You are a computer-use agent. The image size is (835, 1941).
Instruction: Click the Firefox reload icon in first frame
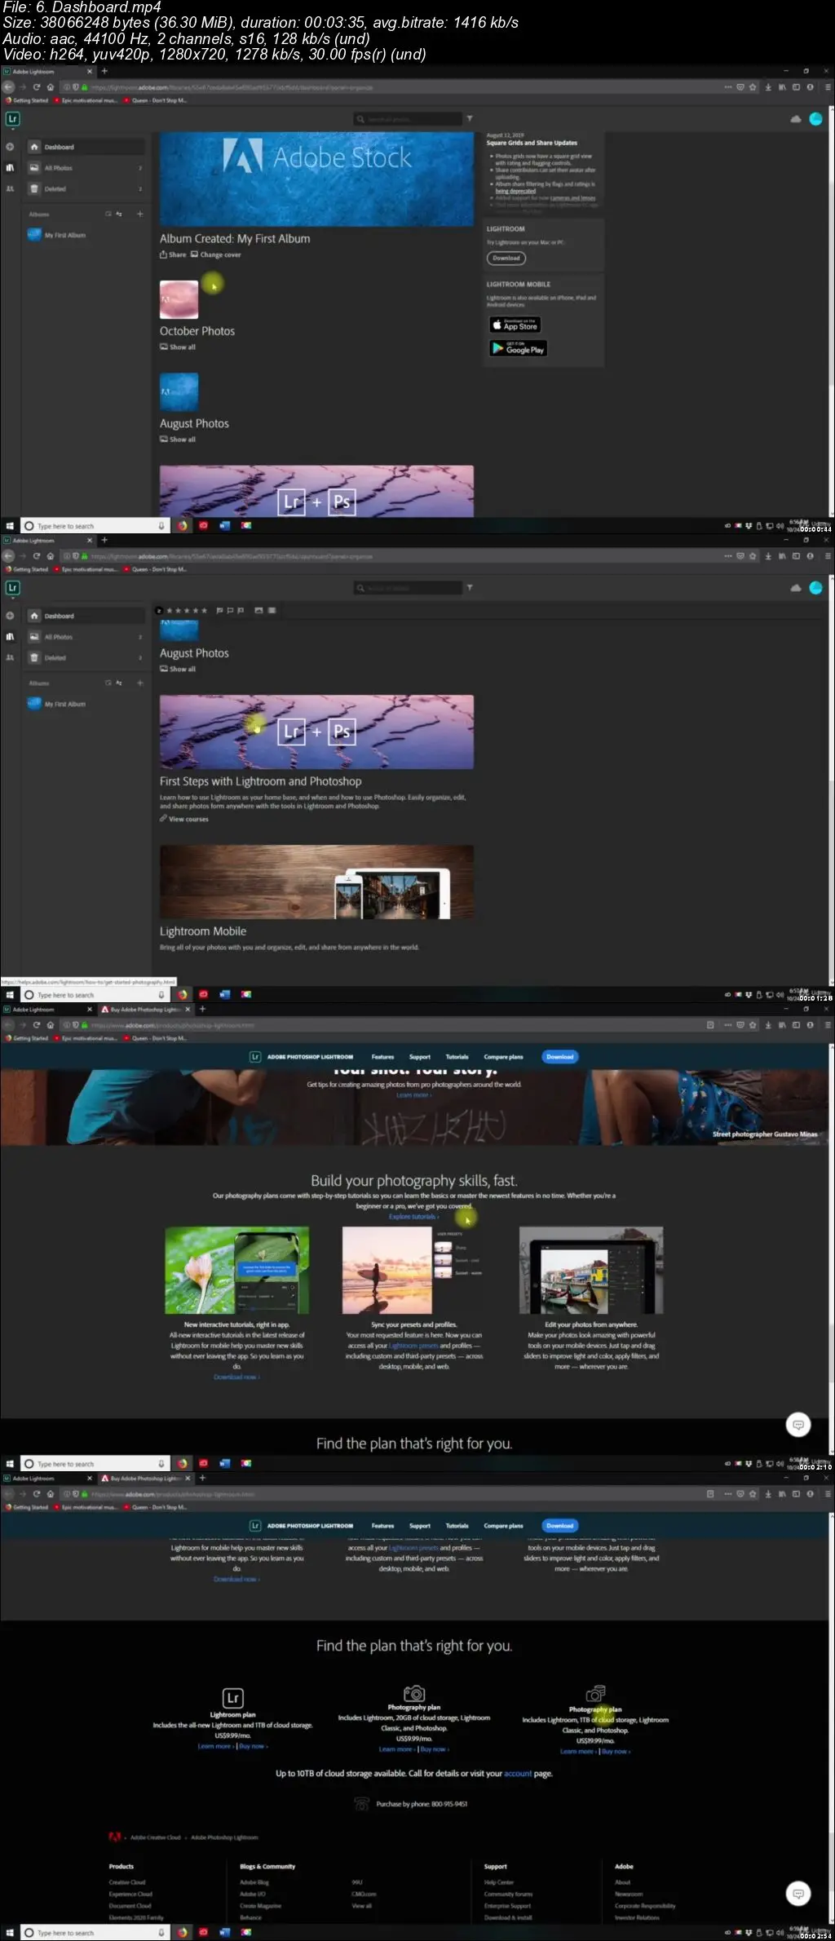[36, 86]
